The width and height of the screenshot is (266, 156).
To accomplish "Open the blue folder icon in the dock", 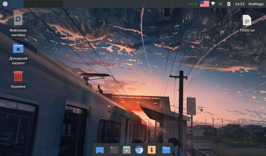I will coord(166,150).
